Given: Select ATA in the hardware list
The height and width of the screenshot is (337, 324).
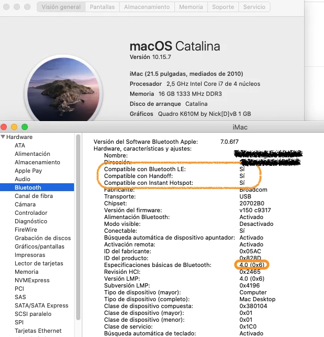Looking at the screenshot, I should pos(20,145).
